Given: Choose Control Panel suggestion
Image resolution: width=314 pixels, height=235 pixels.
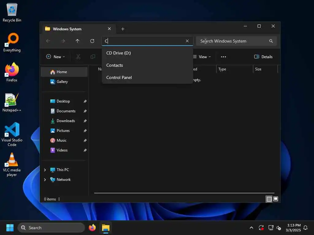Looking at the screenshot, I should 147,77.
